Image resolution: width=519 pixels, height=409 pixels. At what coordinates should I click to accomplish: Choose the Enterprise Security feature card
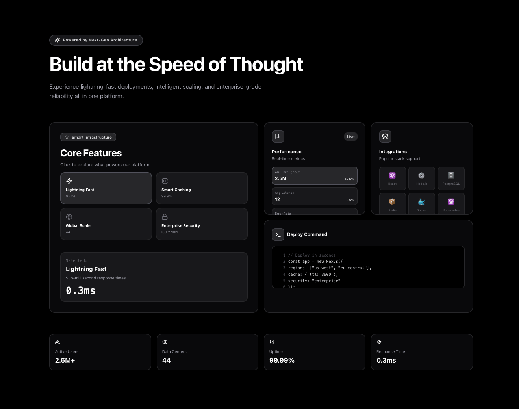click(202, 224)
